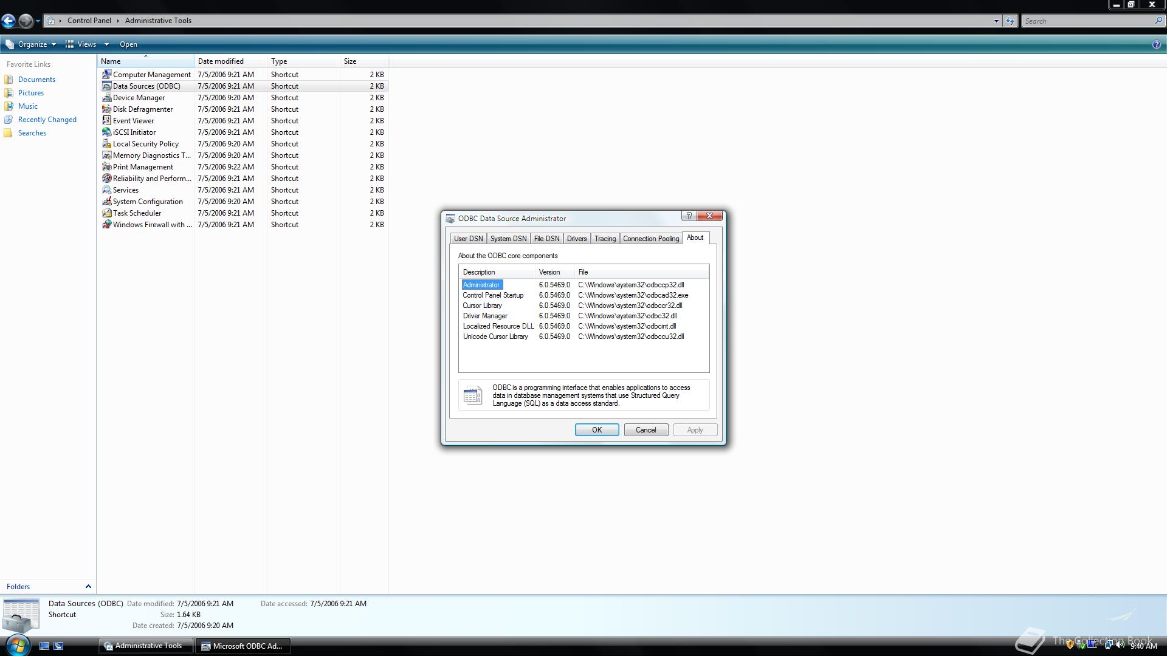Click the Windows Start orb
The height and width of the screenshot is (656, 1167).
(x=17, y=646)
